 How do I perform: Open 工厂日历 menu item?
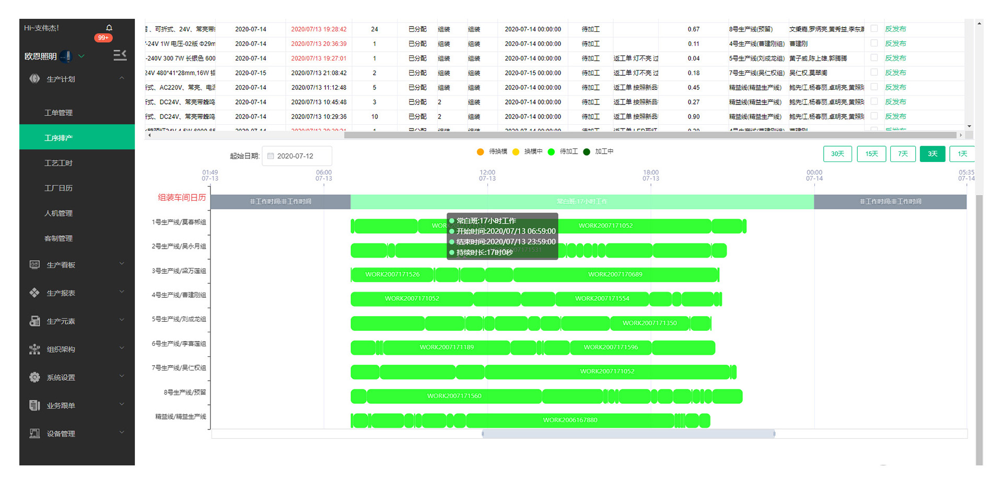pyautogui.click(x=77, y=188)
